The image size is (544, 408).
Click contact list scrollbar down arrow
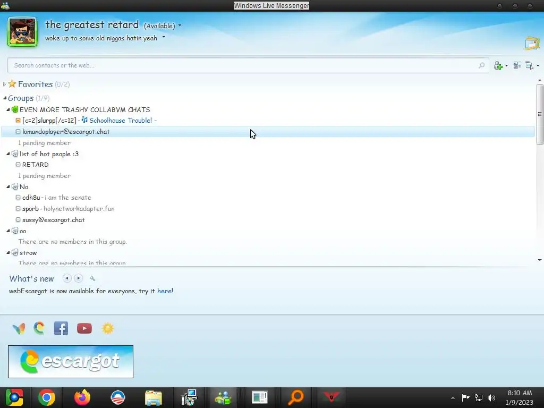coord(540,260)
